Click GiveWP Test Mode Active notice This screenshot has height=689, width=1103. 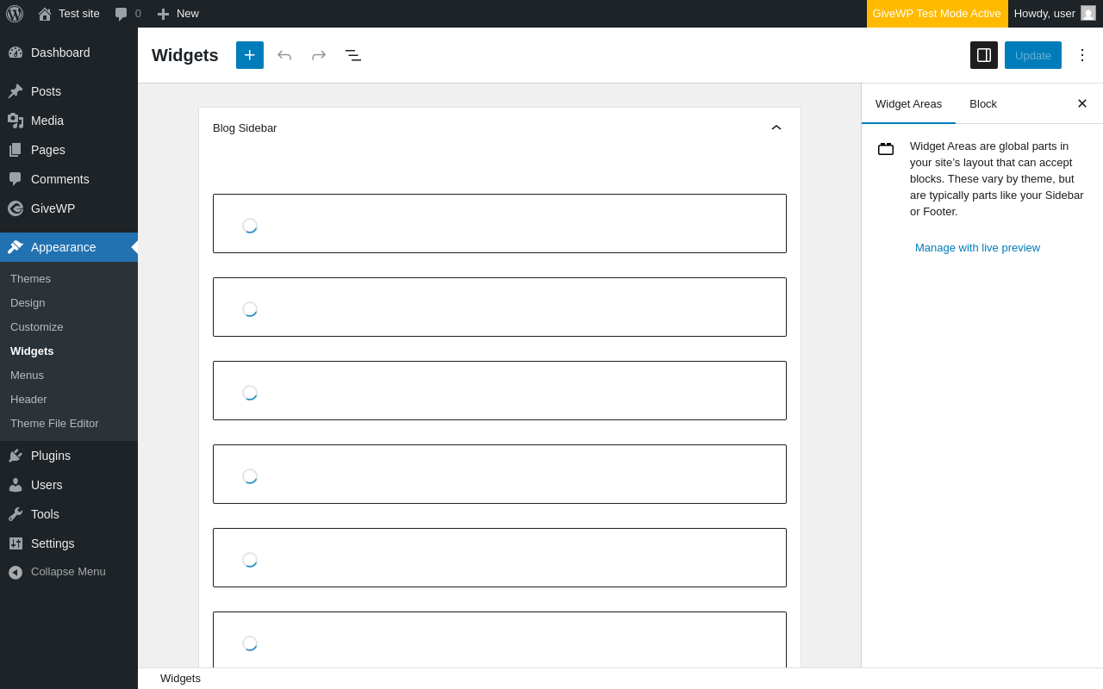click(x=937, y=14)
